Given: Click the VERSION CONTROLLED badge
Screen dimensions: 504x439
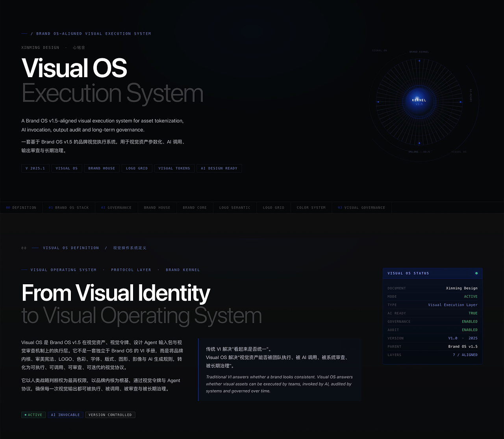Looking at the screenshot, I should (x=110, y=415).
